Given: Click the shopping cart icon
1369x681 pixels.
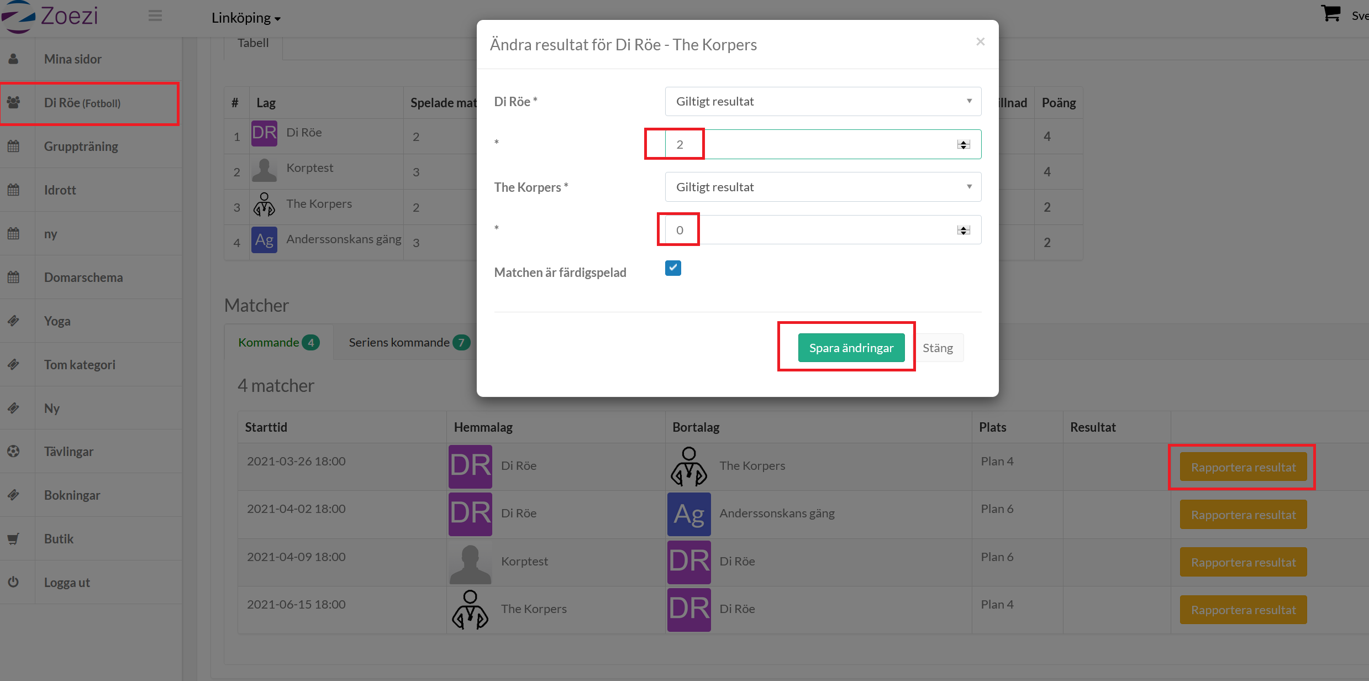Looking at the screenshot, I should coord(1330,13).
